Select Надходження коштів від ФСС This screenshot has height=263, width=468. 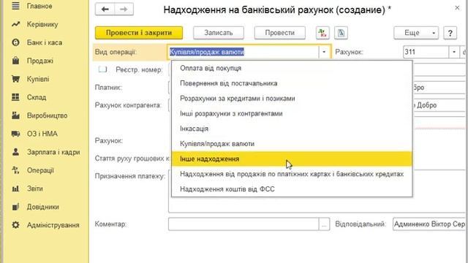[292, 189]
